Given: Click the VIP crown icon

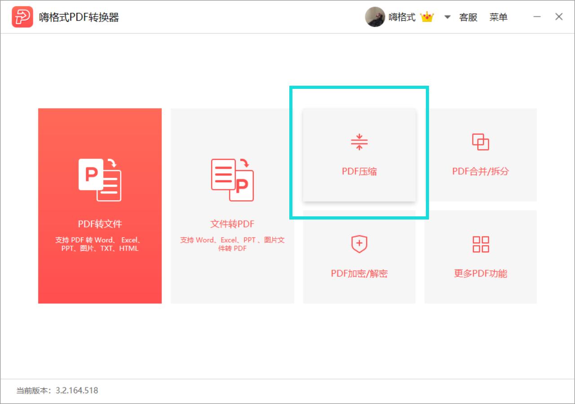Looking at the screenshot, I should click(427, 17).
